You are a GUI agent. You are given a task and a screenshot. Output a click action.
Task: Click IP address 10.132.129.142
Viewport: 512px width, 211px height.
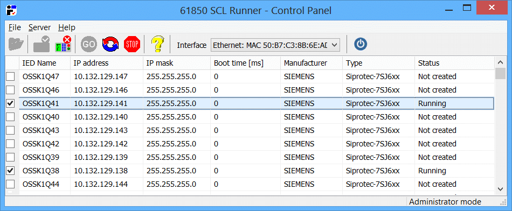101,144
